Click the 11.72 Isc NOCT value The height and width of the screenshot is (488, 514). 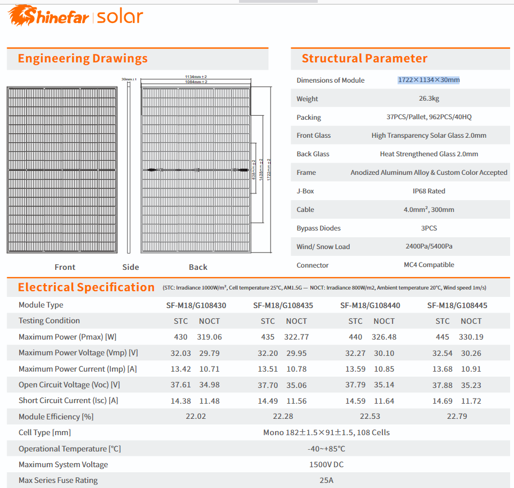tap(471, 401)
